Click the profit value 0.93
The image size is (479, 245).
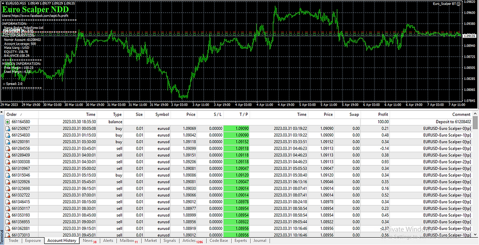click(x=385, y=162)
